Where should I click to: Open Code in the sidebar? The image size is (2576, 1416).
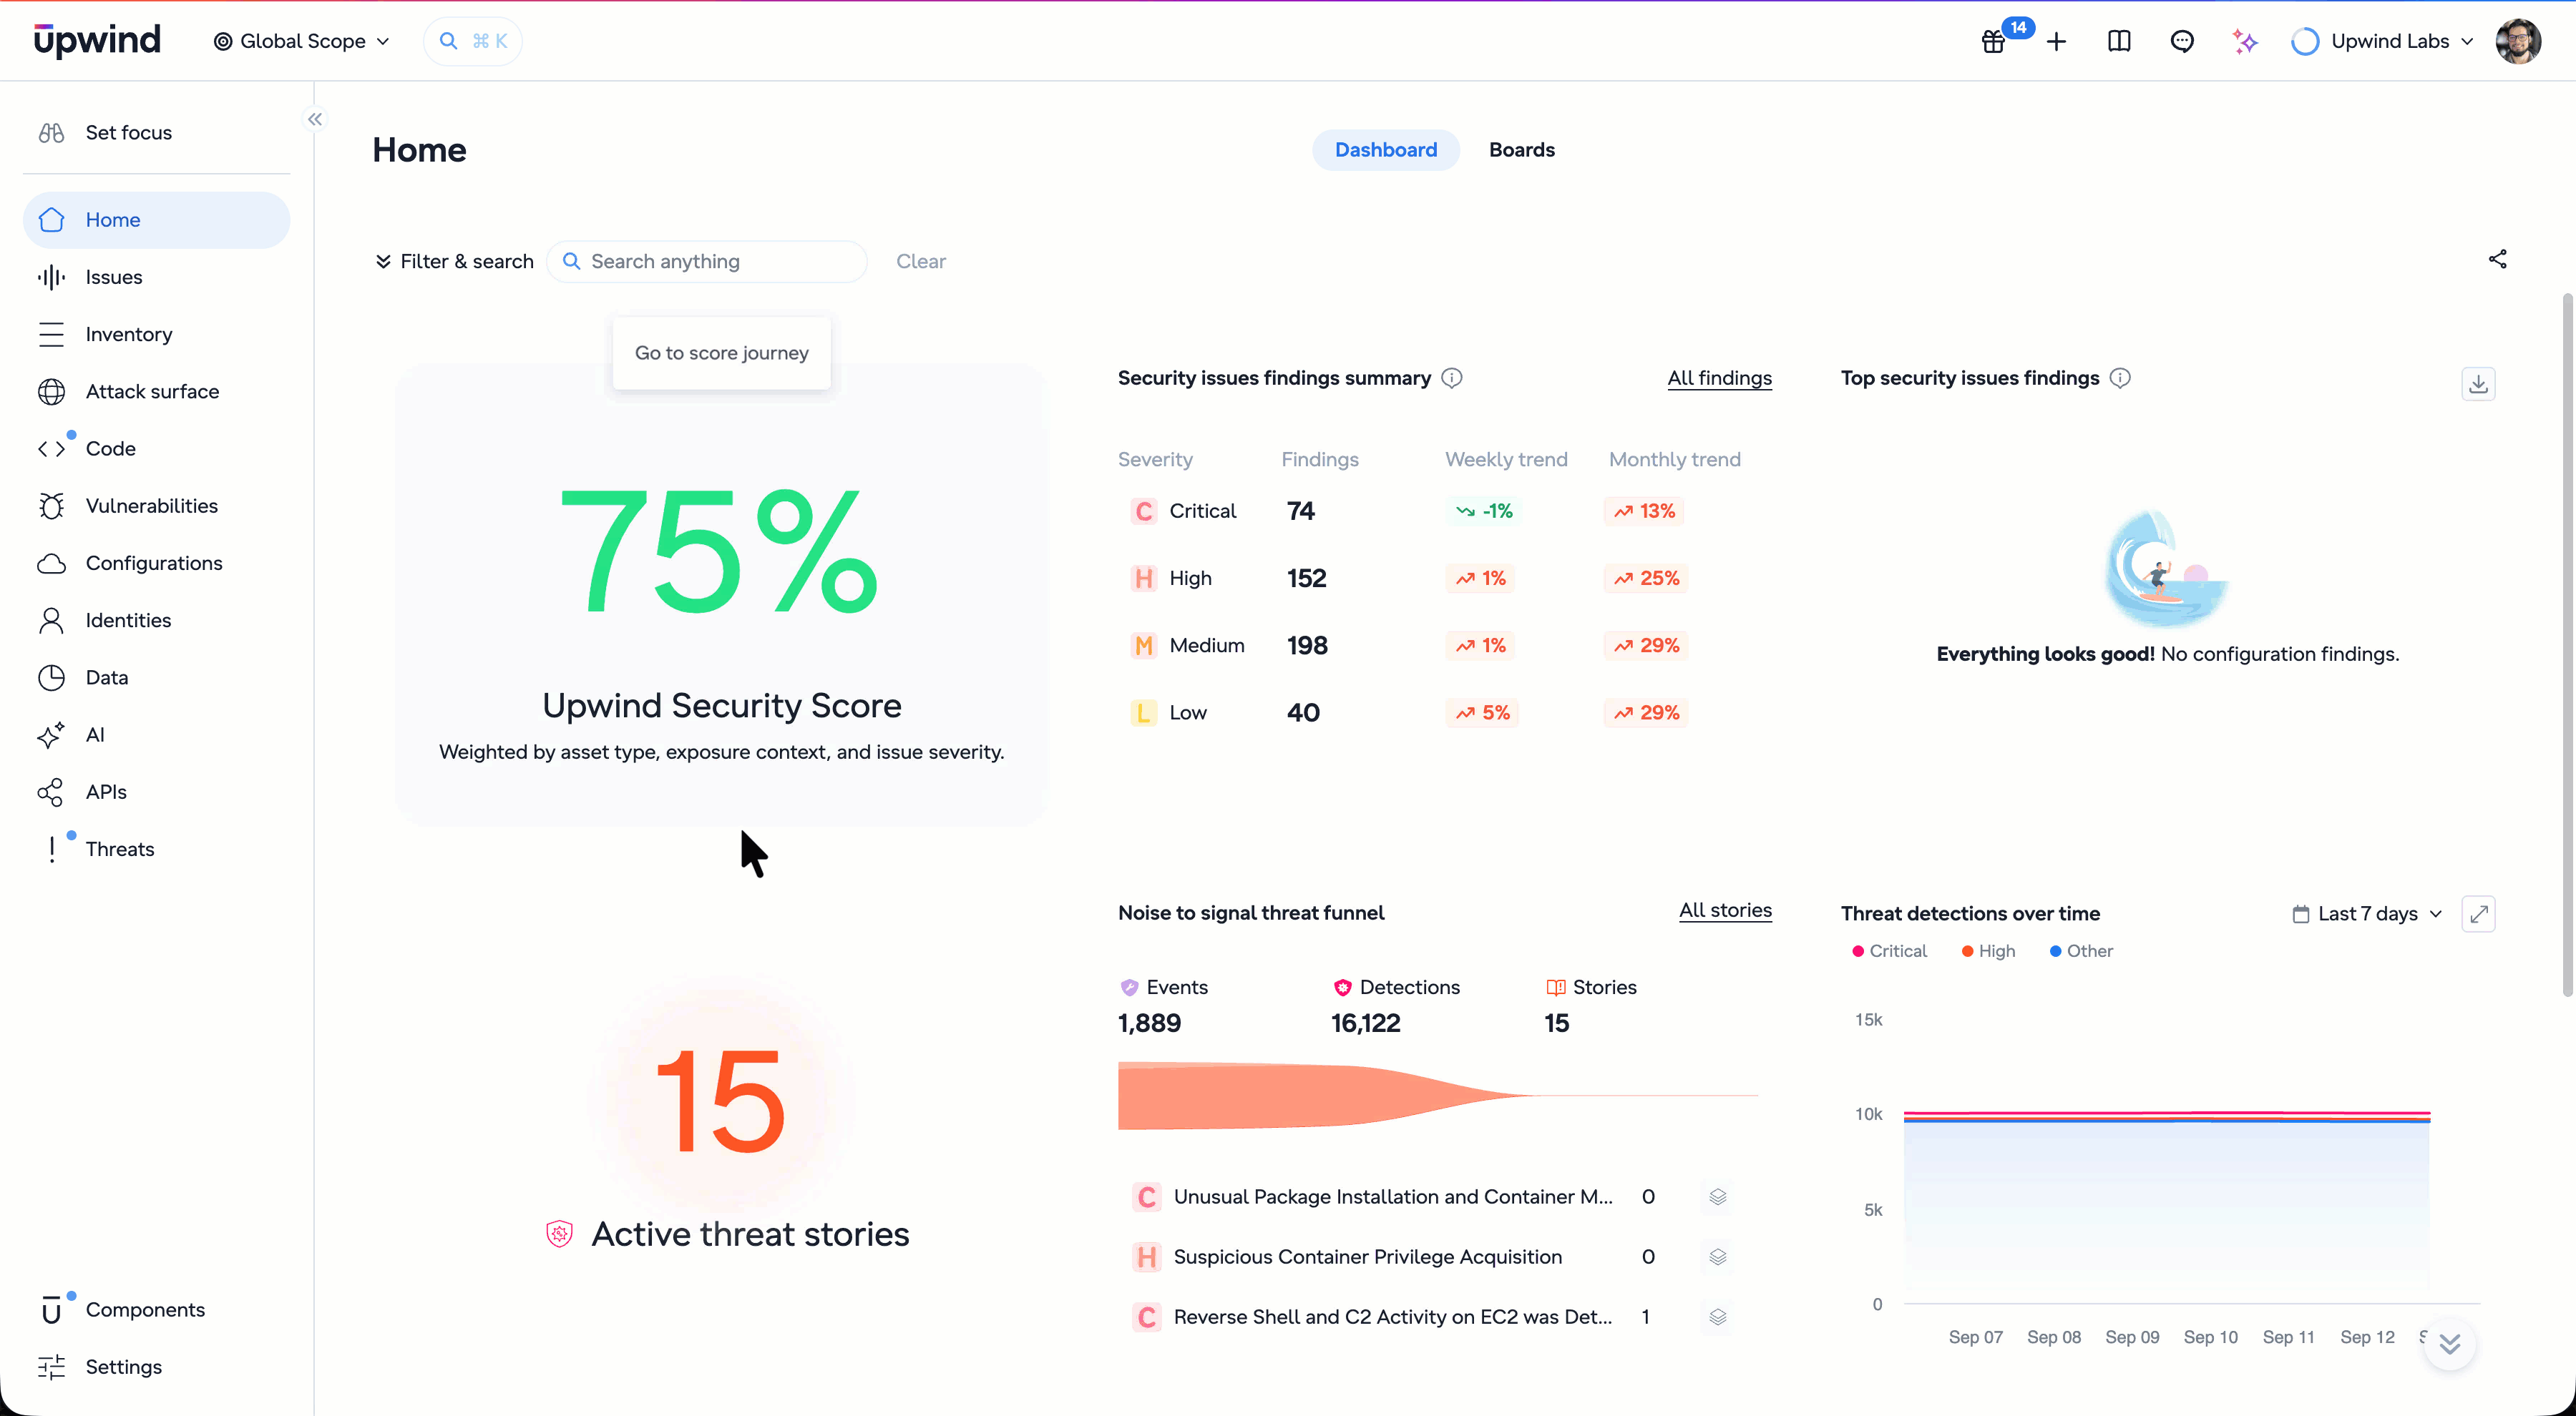[157, 448]
